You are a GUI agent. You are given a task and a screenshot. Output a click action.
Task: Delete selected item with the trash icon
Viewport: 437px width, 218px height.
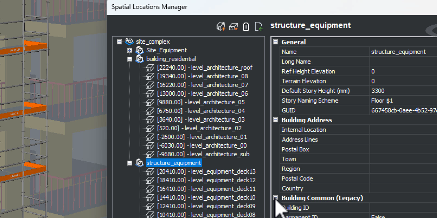point(246,26)
